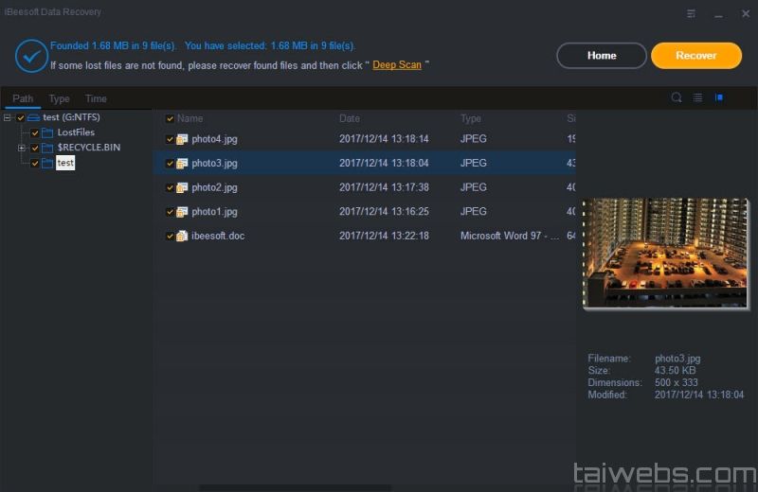758x492 pixels.
Task: Switch to list view icon
Action: [x=697, y=97]
